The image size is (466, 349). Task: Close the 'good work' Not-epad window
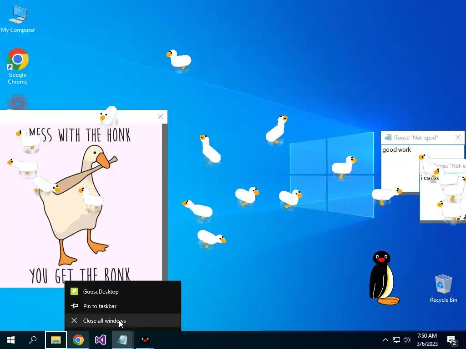458,137
